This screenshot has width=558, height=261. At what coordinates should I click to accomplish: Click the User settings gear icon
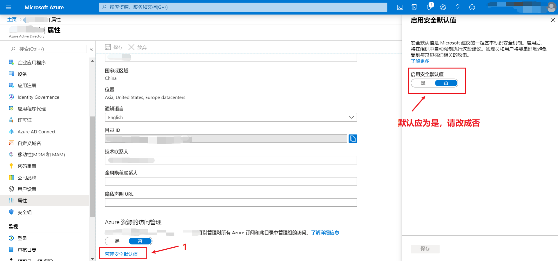(x=11, y=189)
